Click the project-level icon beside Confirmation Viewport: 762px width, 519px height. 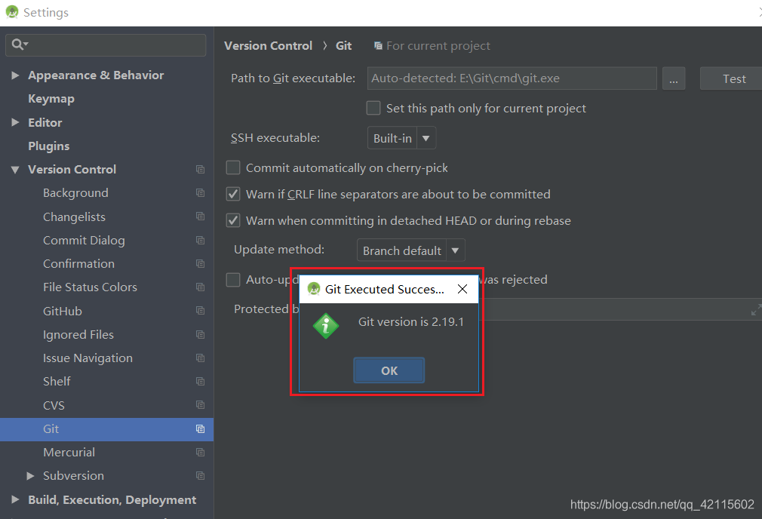tap(200, 263)
